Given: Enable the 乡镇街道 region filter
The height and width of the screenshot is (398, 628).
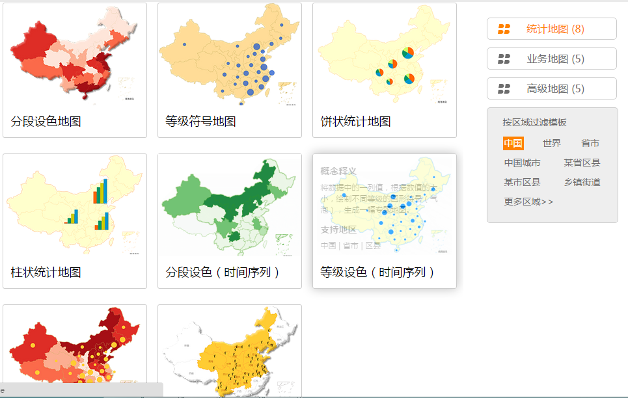Looking at the screenshot, I should point(584,182).
